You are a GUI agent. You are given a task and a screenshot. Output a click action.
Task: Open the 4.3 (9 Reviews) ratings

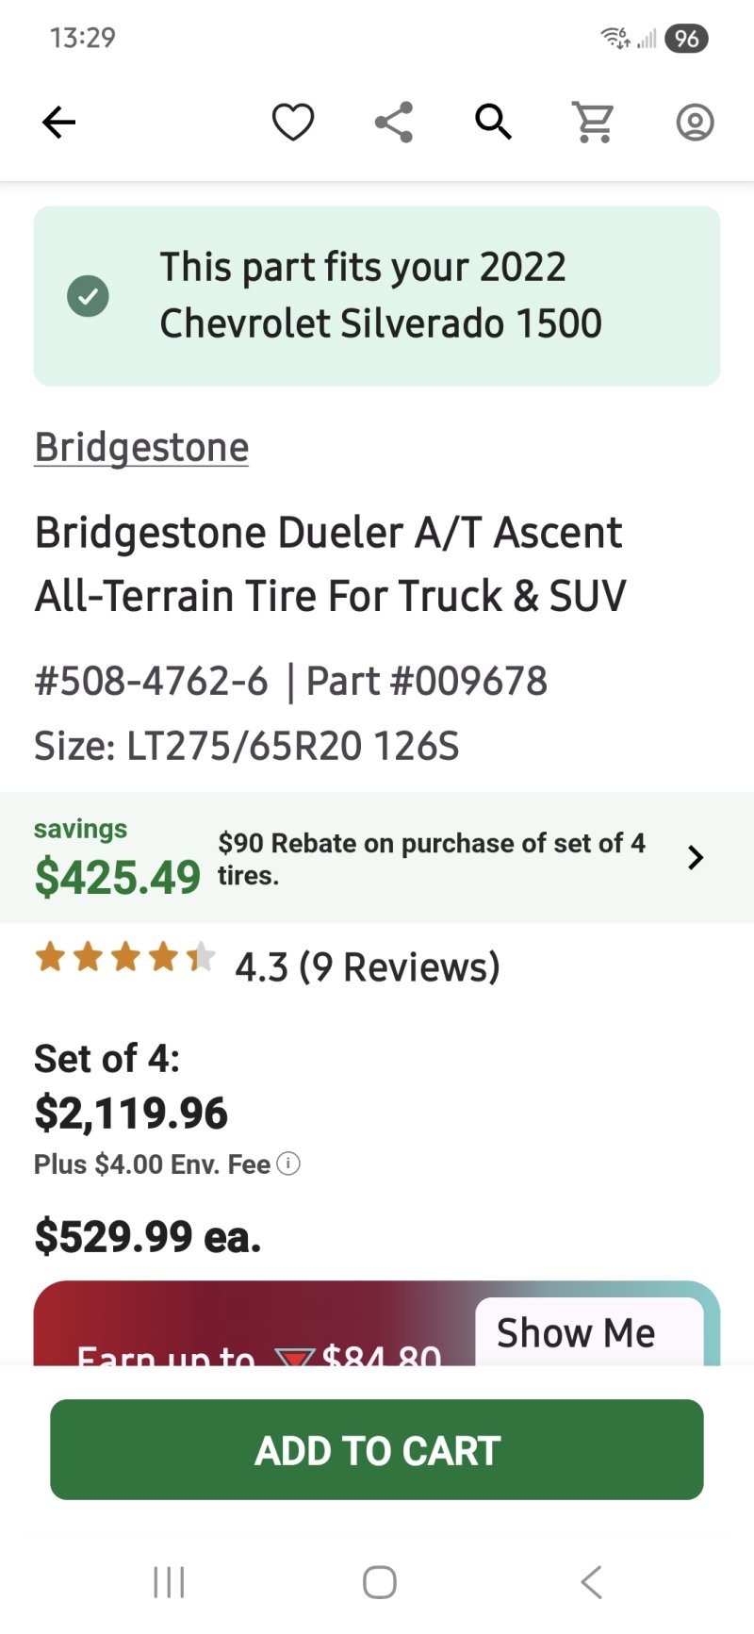[x=368, y=967]
